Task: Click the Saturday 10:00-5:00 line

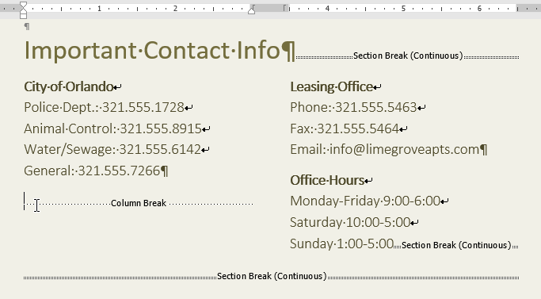Action: [x=350, y=222]
